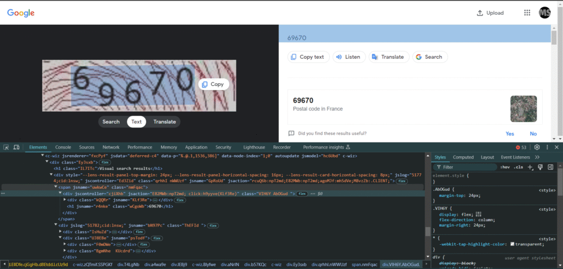Image resolution: width=563 pixels, height=269 pixels.
Task: Open DevTools settings gear
Action: coord(537,147)
